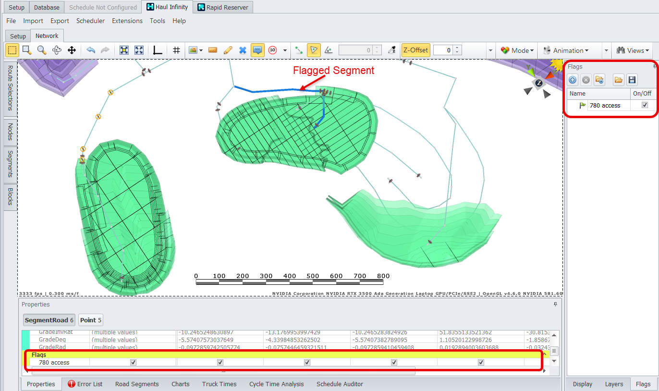Click the ruler measure tool

pyautogui.click(x=213, y=50)
